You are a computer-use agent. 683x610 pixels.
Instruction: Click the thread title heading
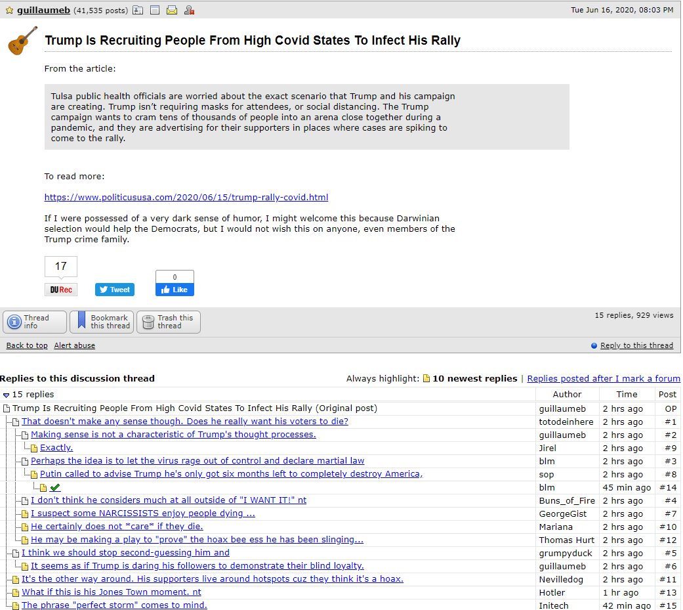(253, 41)
